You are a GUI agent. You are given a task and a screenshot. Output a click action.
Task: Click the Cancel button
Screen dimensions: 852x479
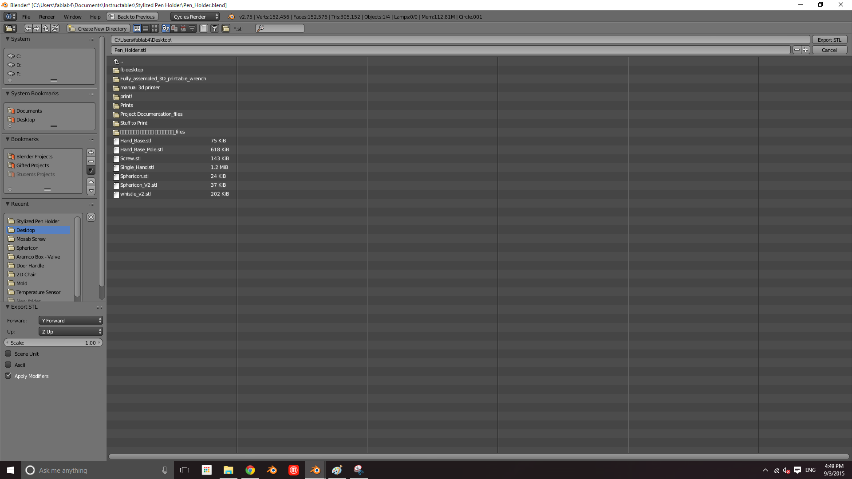point(829,50)
